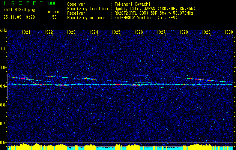Click the 0.7 frequency axis label
This screenshot has width=236, height=150.
click(3, 124)
